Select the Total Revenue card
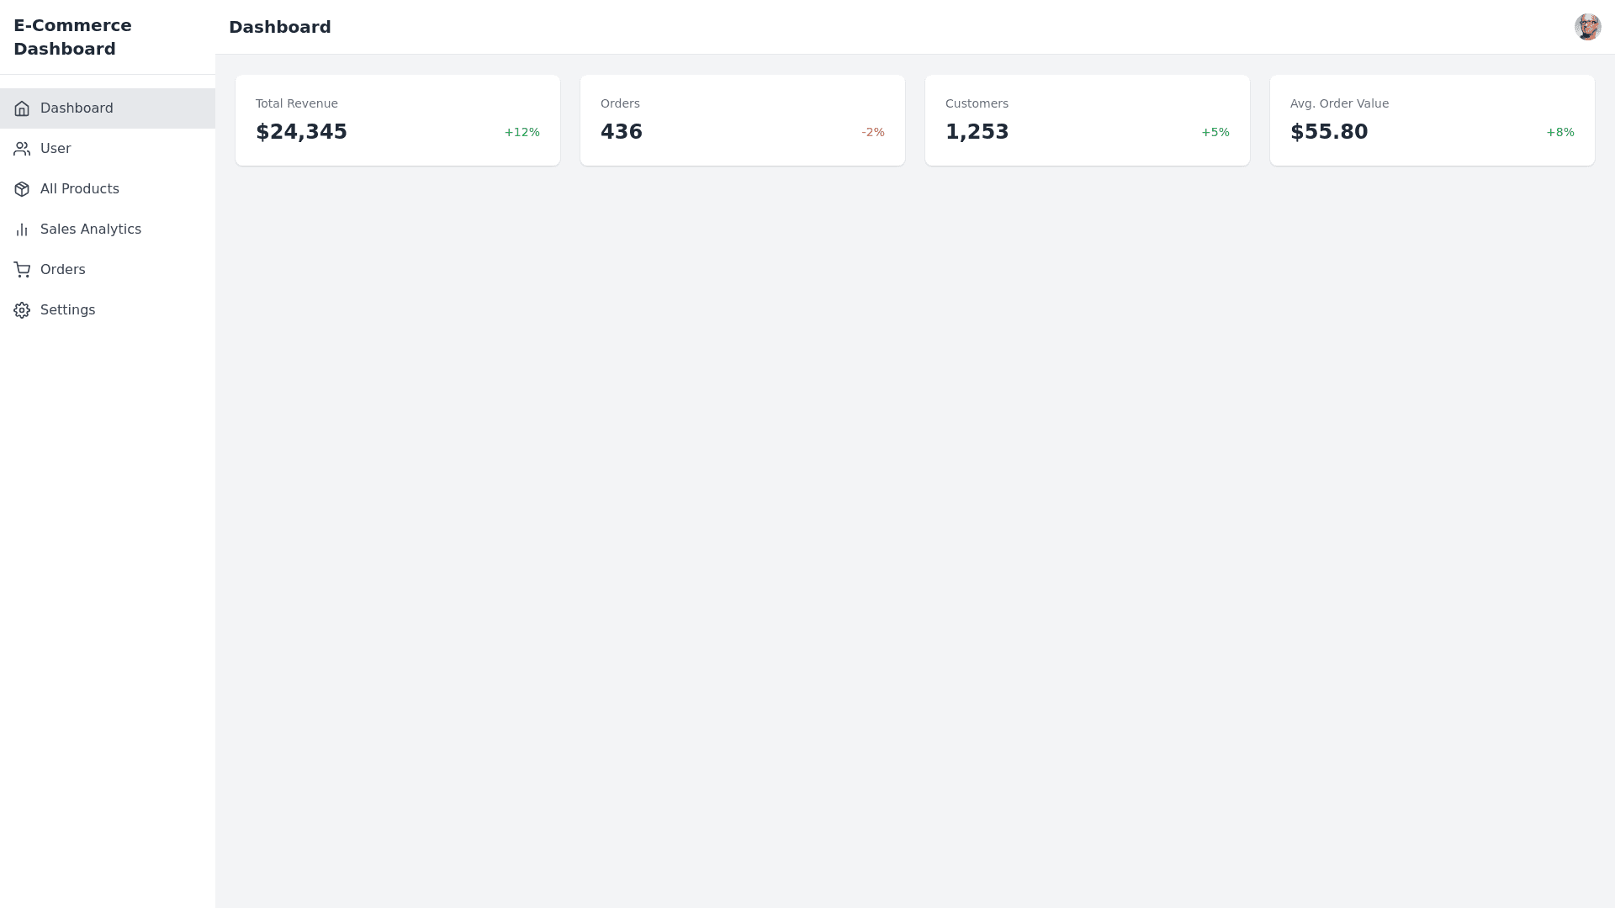1615x908 pixels. pos(397,120)
